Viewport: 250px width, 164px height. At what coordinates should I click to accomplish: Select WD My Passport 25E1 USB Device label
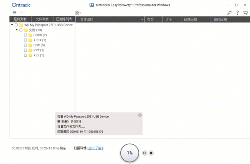pyautogui.click(x=49, y=25)
